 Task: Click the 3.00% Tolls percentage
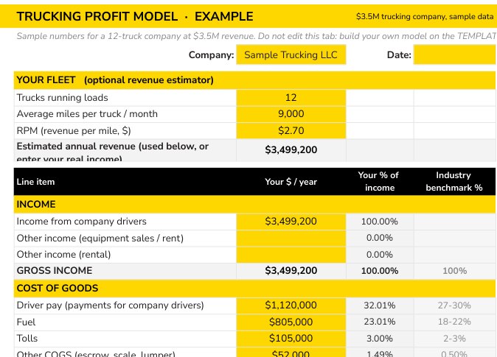pyautogui.click(x=380, y=339)
